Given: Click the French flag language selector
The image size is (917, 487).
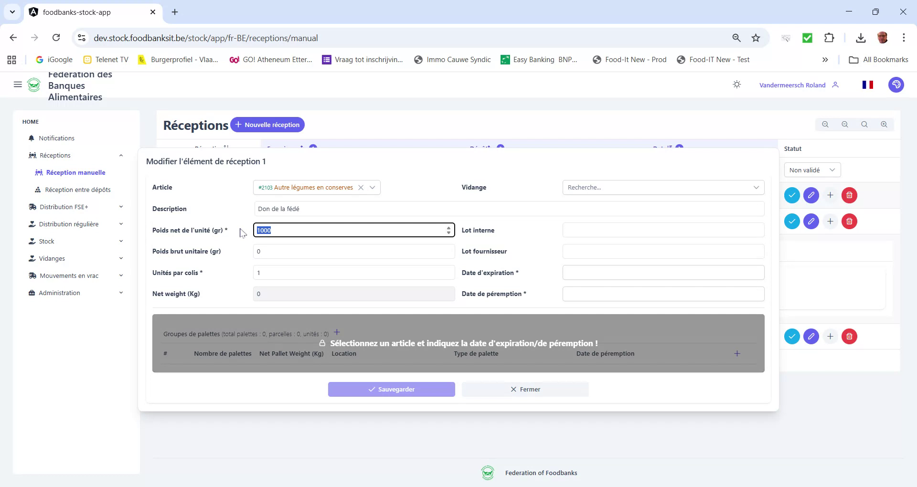Looking at the screenshot, I should [868, 85].
